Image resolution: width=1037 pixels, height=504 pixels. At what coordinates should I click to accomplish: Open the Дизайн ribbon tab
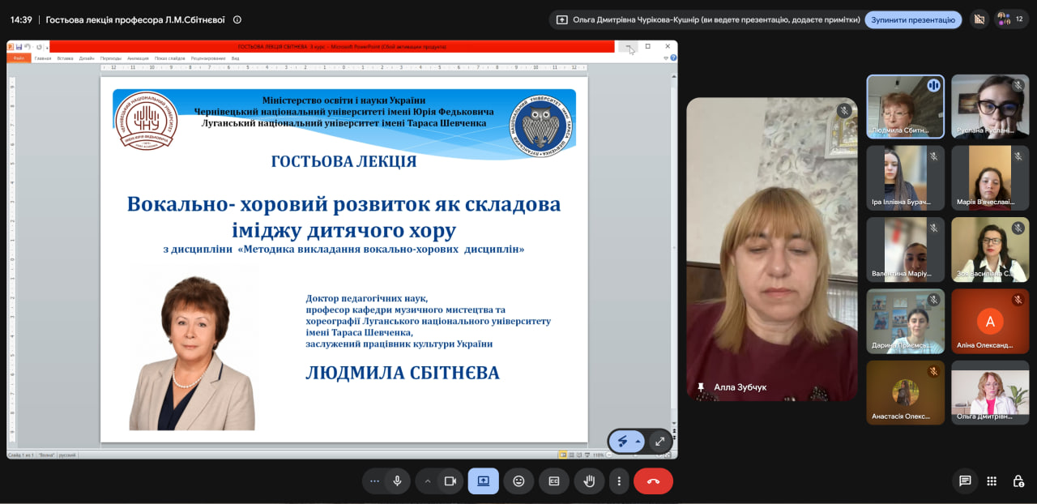tap(87, 58)
